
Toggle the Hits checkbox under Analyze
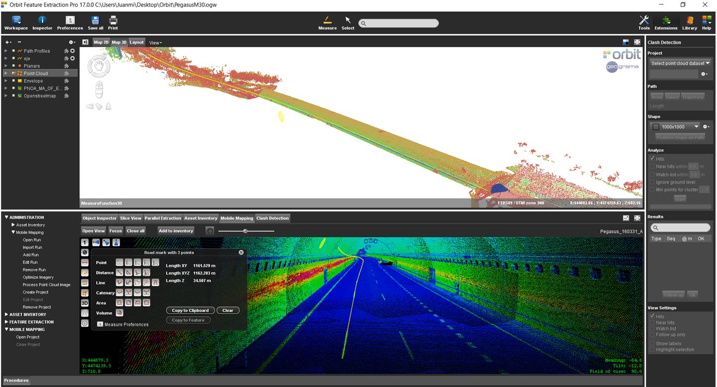[653, 159]
